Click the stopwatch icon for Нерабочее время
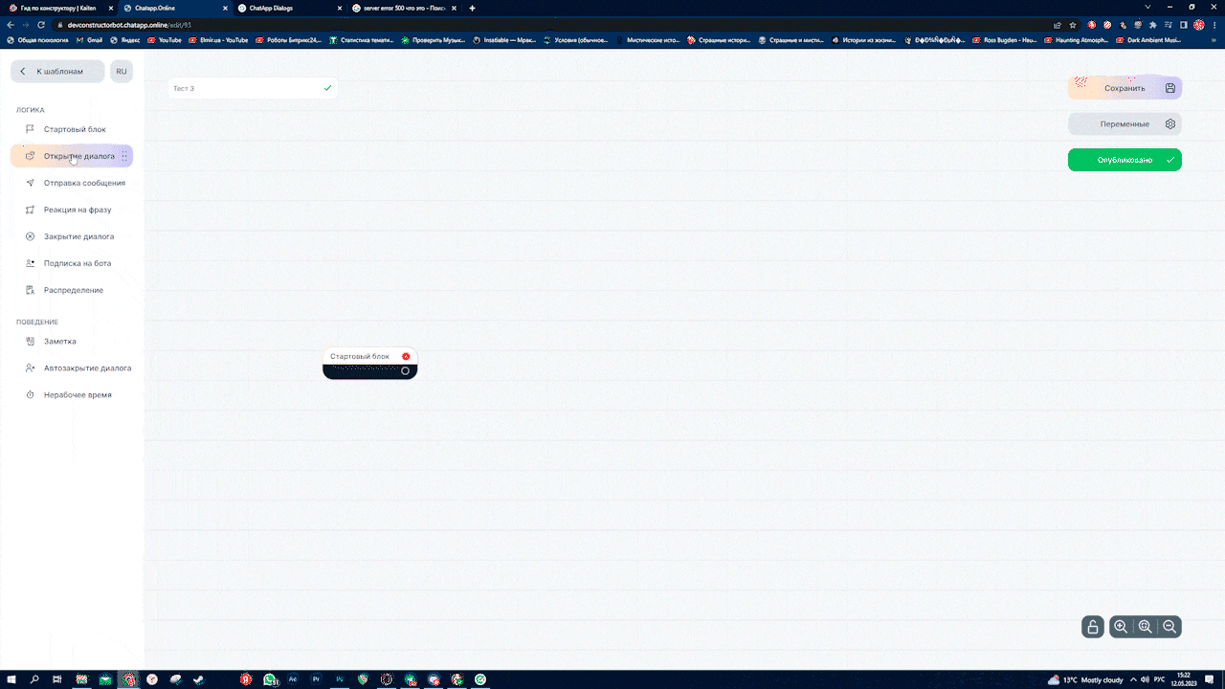This screenshot has height=689, width=1225. click(x=30, y=395)
